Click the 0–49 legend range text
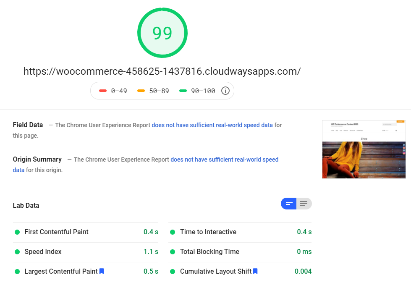 (119, 91)
